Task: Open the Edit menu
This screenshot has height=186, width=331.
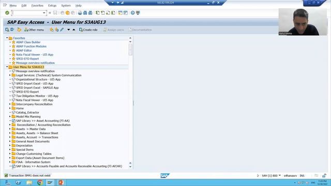Action: (x=24, y=6)
